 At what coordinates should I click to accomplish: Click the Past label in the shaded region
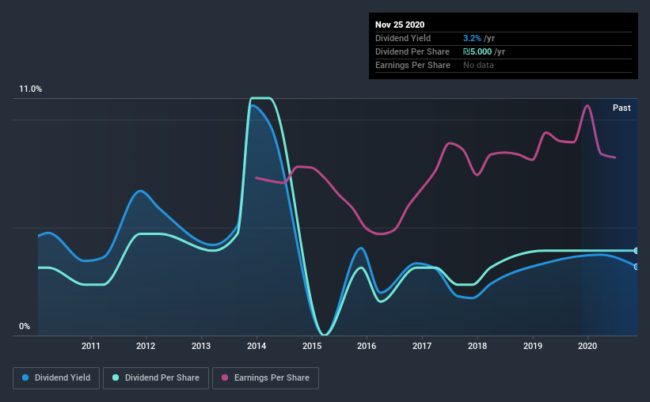point(621,108)
